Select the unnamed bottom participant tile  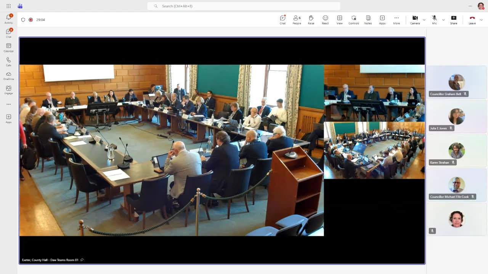tap(456, 219)
